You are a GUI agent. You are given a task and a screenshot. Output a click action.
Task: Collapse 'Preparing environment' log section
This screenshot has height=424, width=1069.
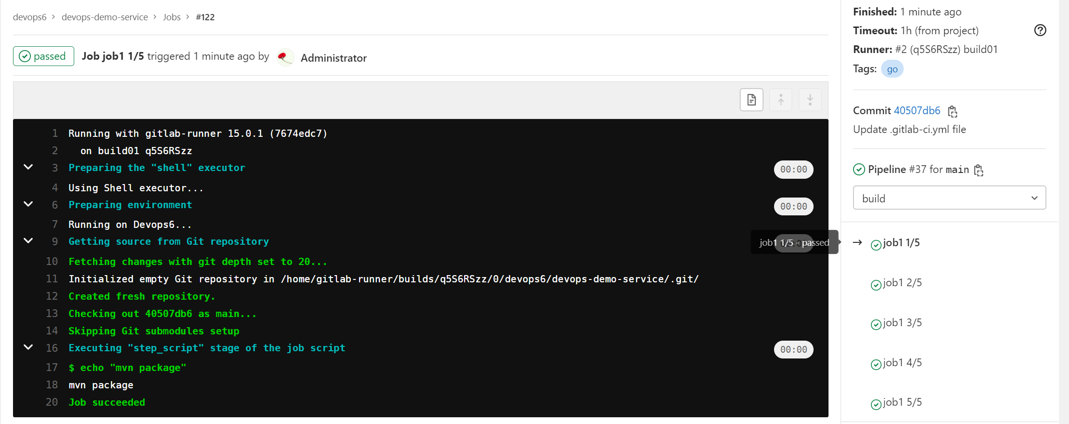coord(28,204)
